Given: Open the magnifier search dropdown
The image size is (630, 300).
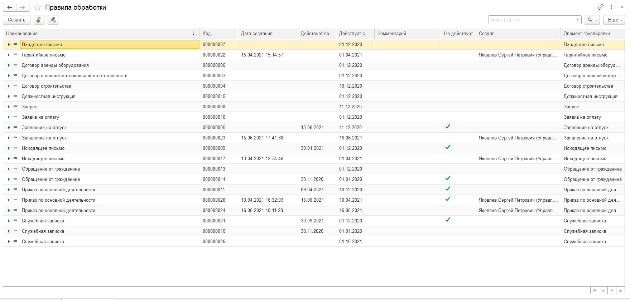Looking at the screenshot, I should (592, 20).
